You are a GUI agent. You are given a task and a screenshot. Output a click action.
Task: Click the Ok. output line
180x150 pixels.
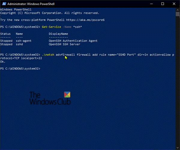click(3, 62)
